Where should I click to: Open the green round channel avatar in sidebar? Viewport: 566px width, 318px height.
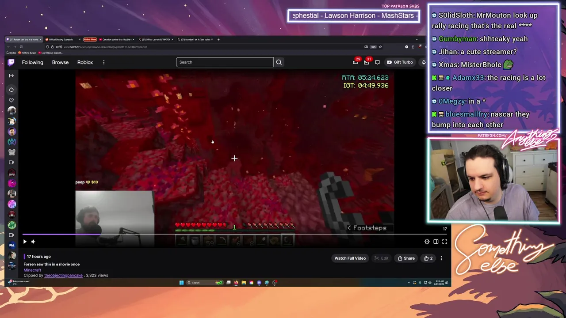(x=12, y=225)
